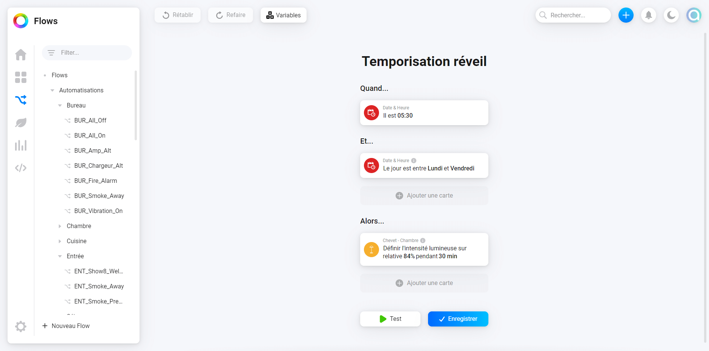Open the notifications bell
The height and width of the screenshot is (351, 709).
(649, 15)
